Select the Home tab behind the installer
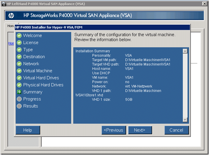This screenshot has height=155, width=209. tap(10, 26)
